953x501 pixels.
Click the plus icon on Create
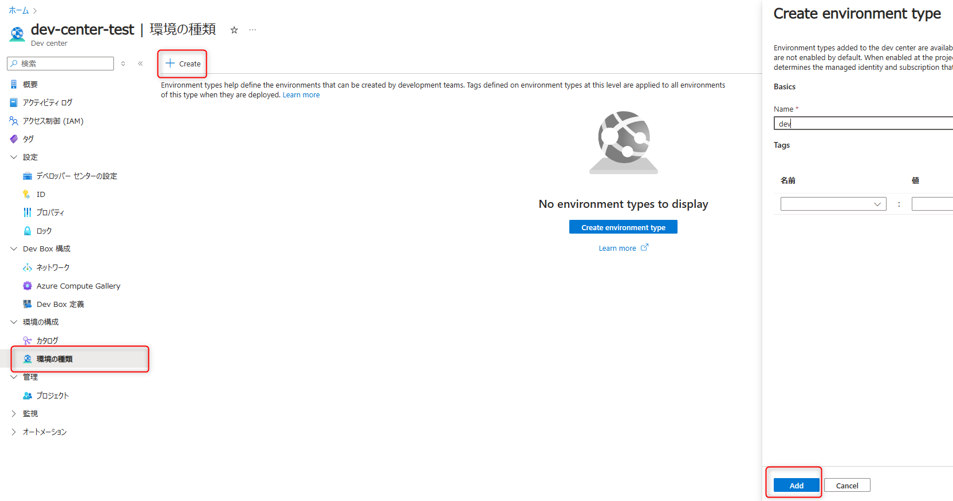tap(170, 63)
